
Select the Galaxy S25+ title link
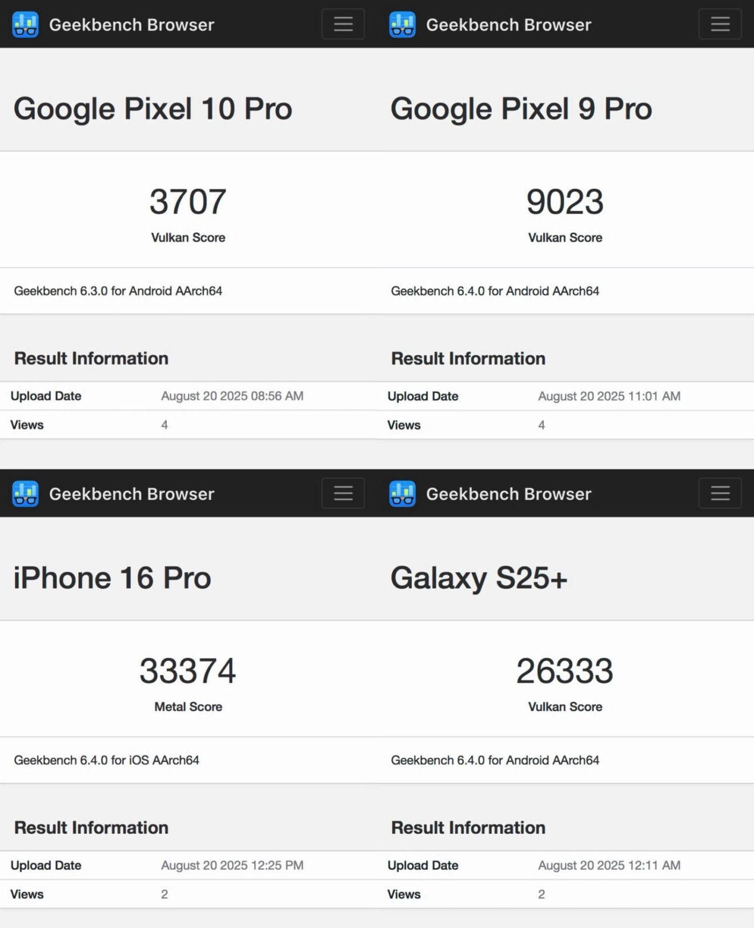[x=479, y=577]
